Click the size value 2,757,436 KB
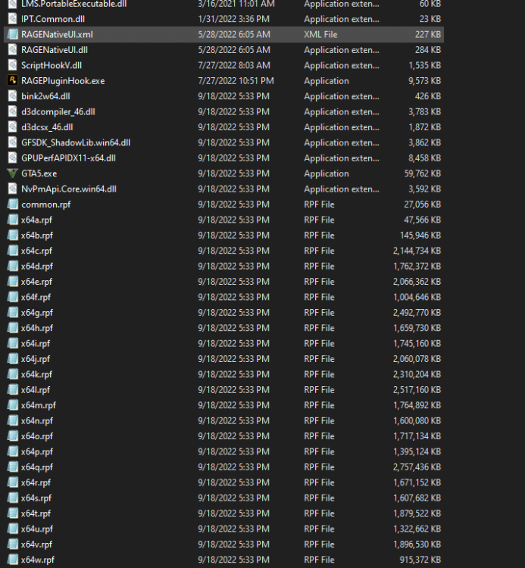Screen dimensions: 525x568 click(417, 467)
